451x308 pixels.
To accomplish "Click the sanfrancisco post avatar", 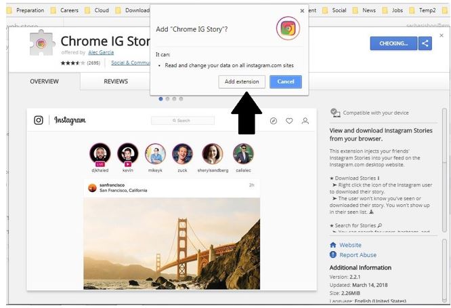I will (92, 187).
